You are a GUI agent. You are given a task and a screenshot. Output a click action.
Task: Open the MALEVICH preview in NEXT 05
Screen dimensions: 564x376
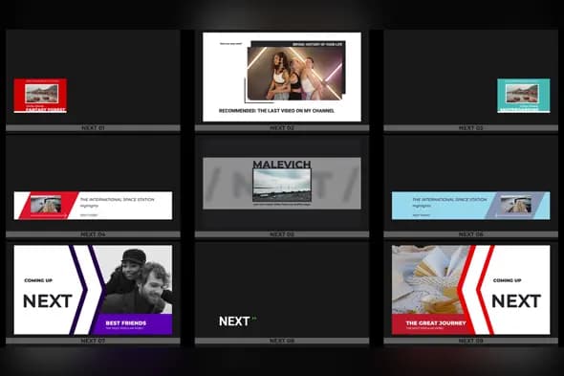point(282,183)
